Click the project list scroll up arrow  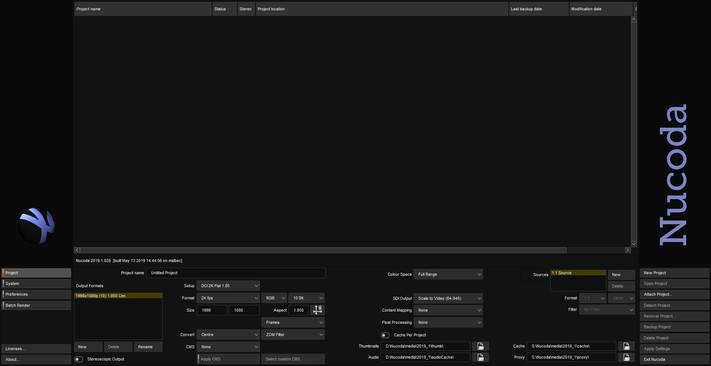pos(634,19)
